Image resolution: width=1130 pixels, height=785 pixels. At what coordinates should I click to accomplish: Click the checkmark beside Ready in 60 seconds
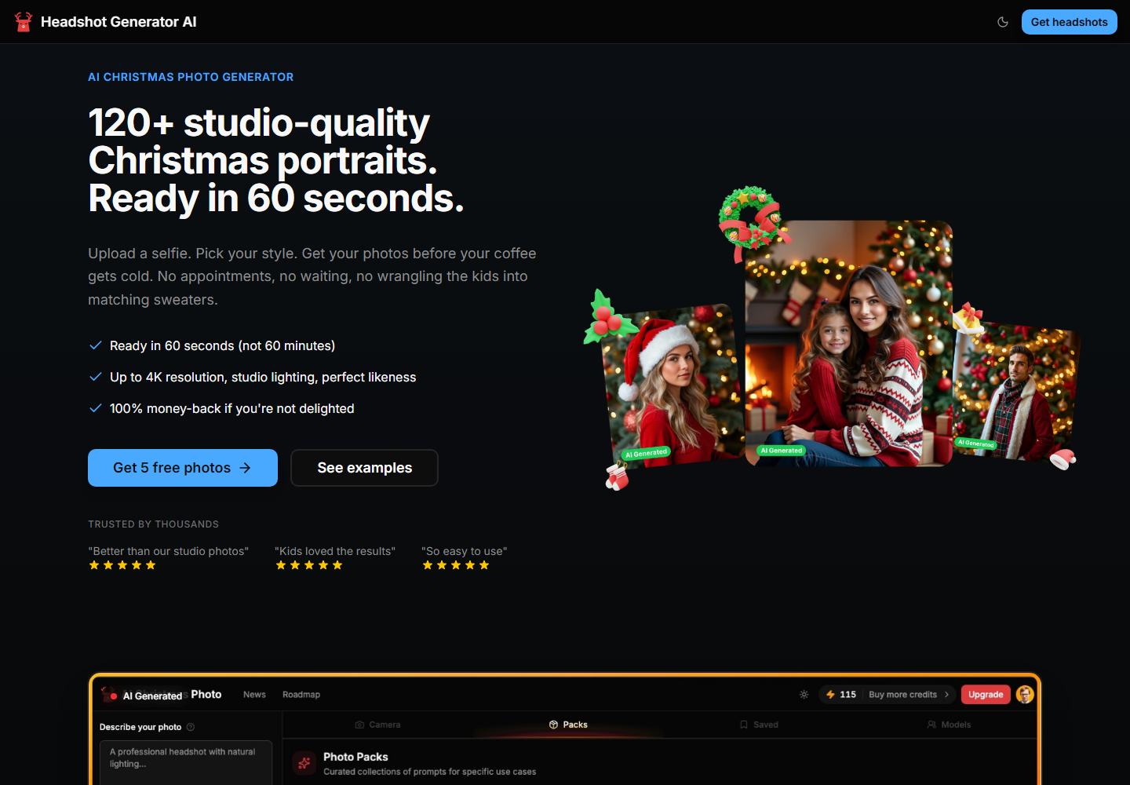tap(96, 345)
